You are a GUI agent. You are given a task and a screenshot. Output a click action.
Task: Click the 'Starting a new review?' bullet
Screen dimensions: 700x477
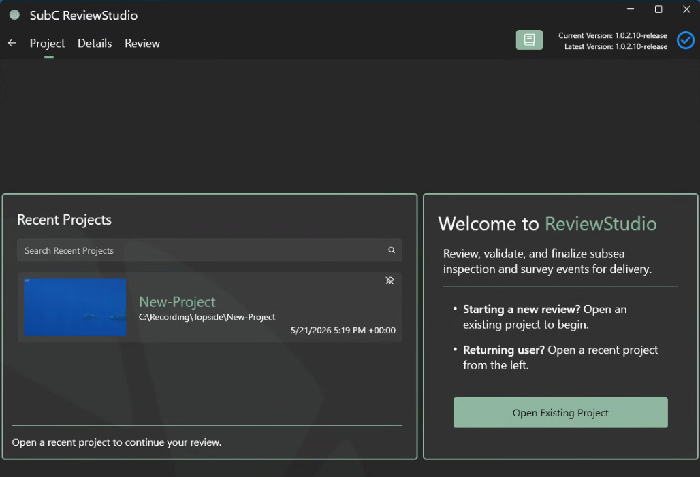(x=545, y=316)
